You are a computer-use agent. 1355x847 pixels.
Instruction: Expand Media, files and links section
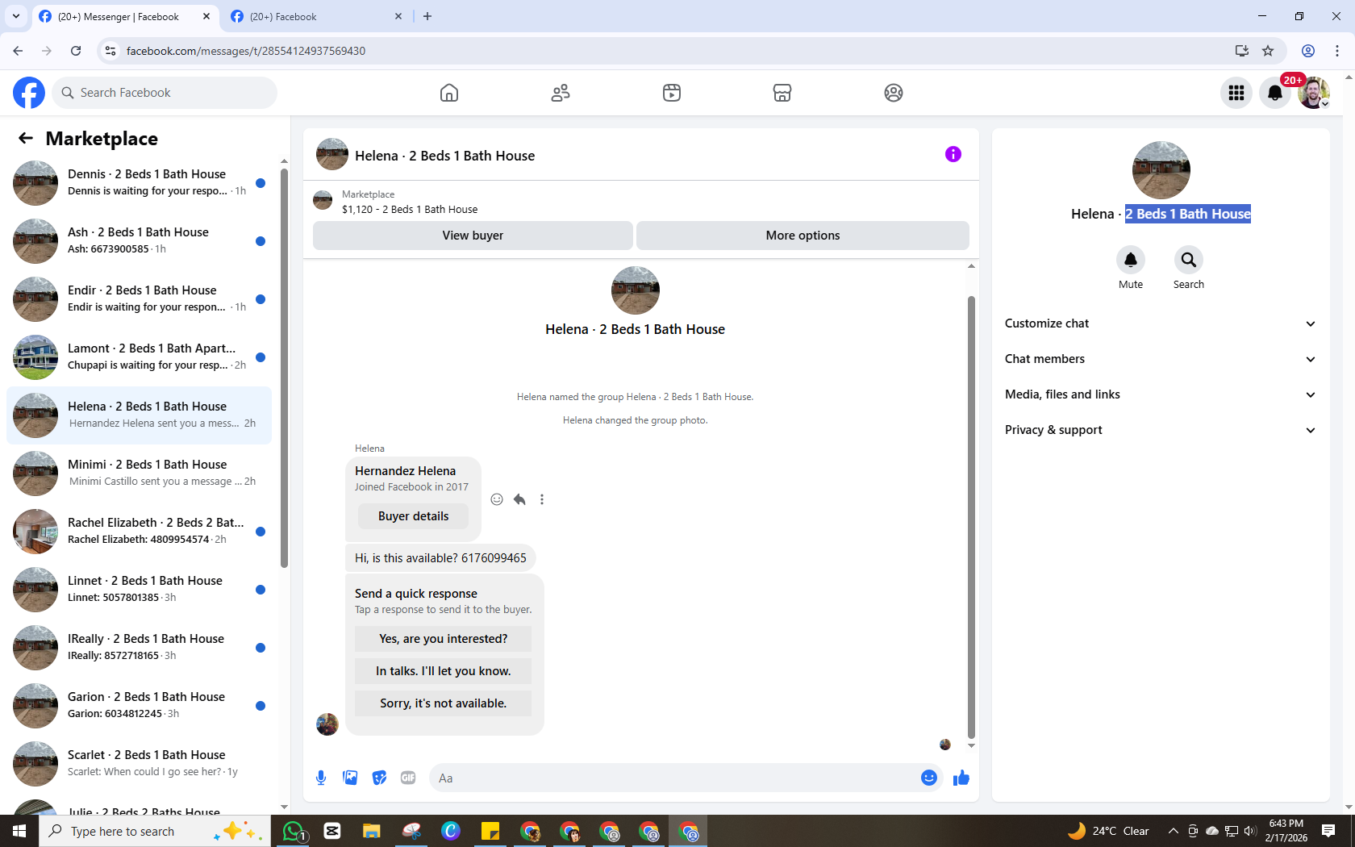(1161, 394)
